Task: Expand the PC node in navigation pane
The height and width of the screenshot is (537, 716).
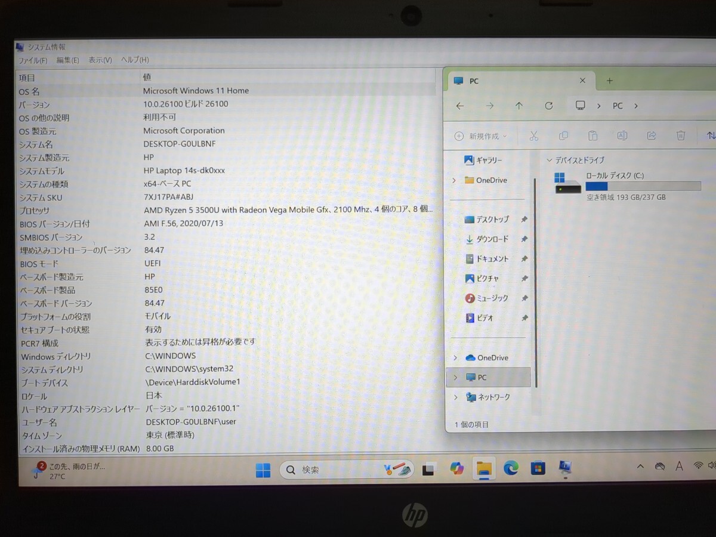Action: click(x=455, y=377)
